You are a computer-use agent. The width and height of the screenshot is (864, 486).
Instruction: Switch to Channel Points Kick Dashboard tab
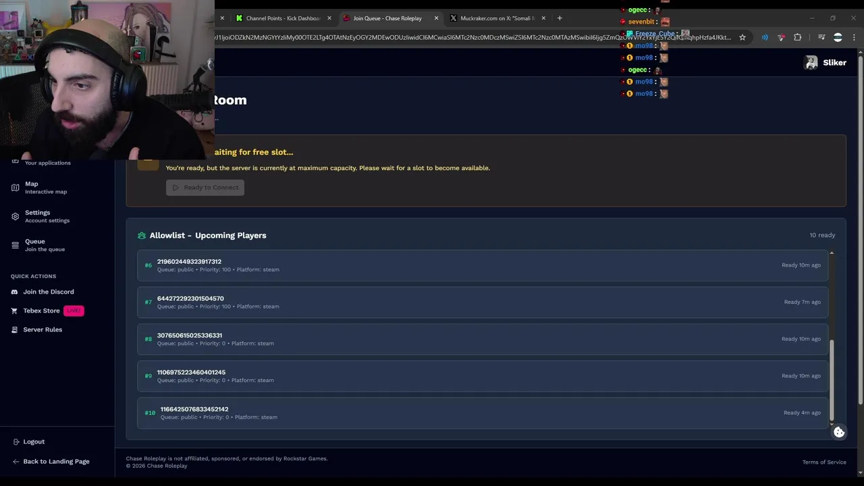[x=282, y=18]
